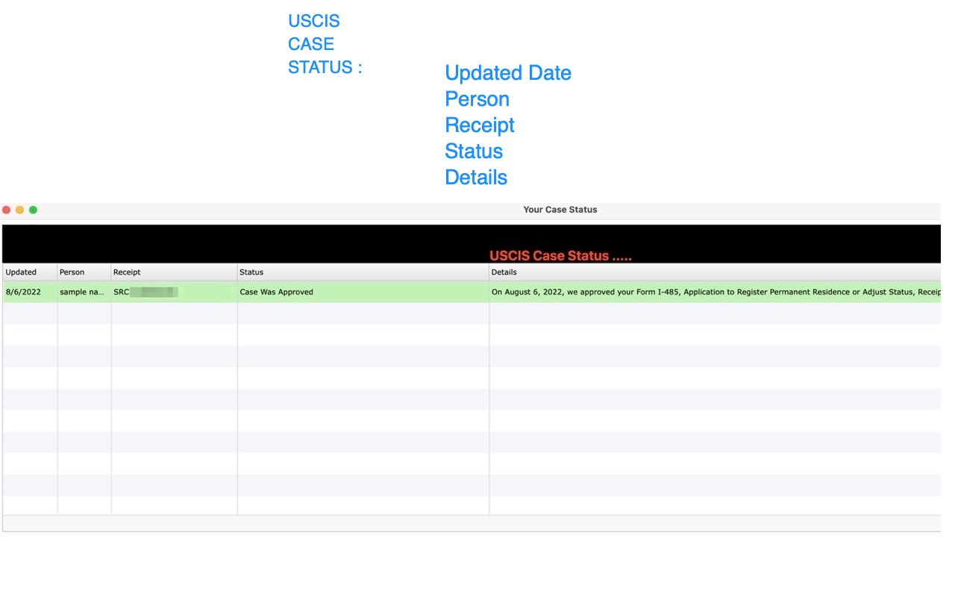Click the red close traffic-light button
The width and height of the screenshot is (955, 597).
point(6,210)
